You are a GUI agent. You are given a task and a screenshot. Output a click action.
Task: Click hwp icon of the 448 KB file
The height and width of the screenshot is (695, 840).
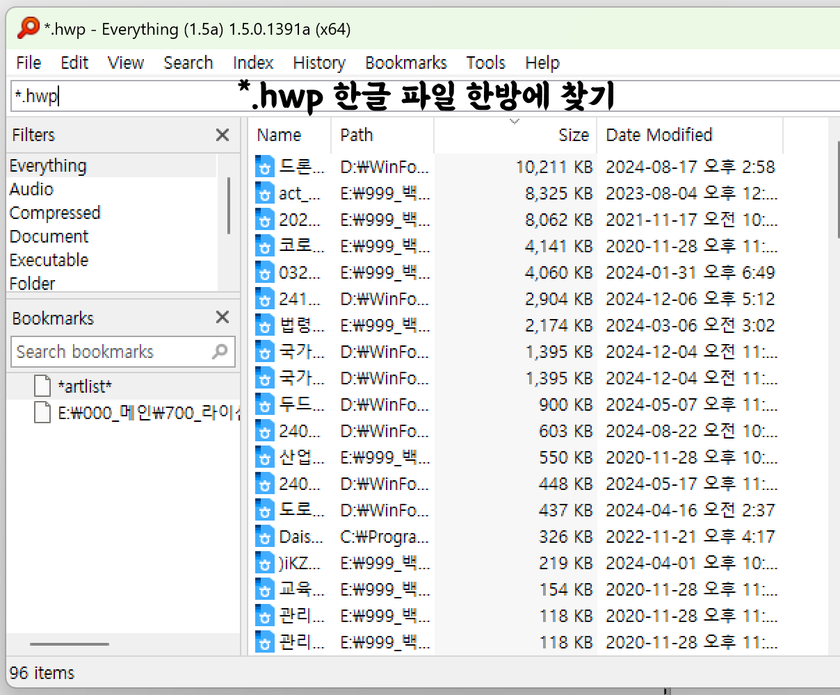point(265,484)
